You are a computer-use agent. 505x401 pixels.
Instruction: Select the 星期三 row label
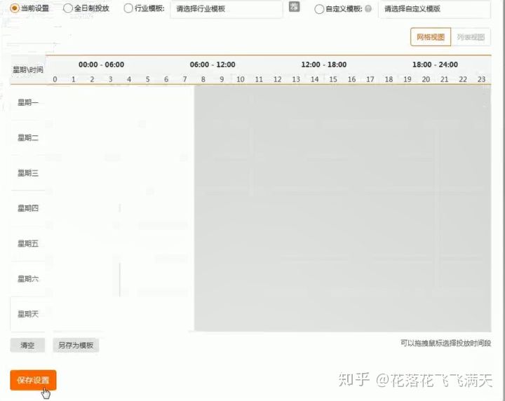(28, 173)
